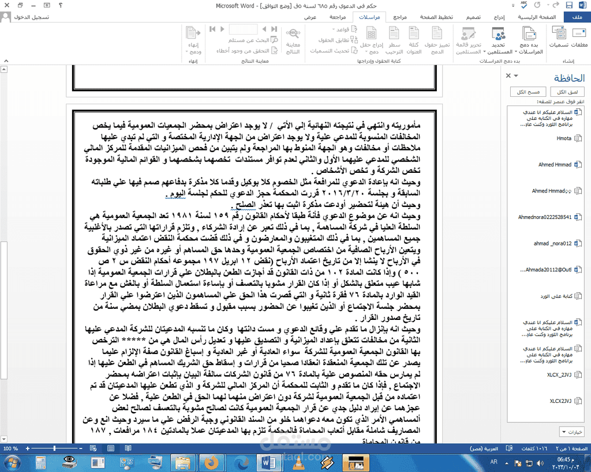Click the 100 % zoom level
The height and width of the screenshot is (472, 591).
pyautogui.click(x=10, y=448)
